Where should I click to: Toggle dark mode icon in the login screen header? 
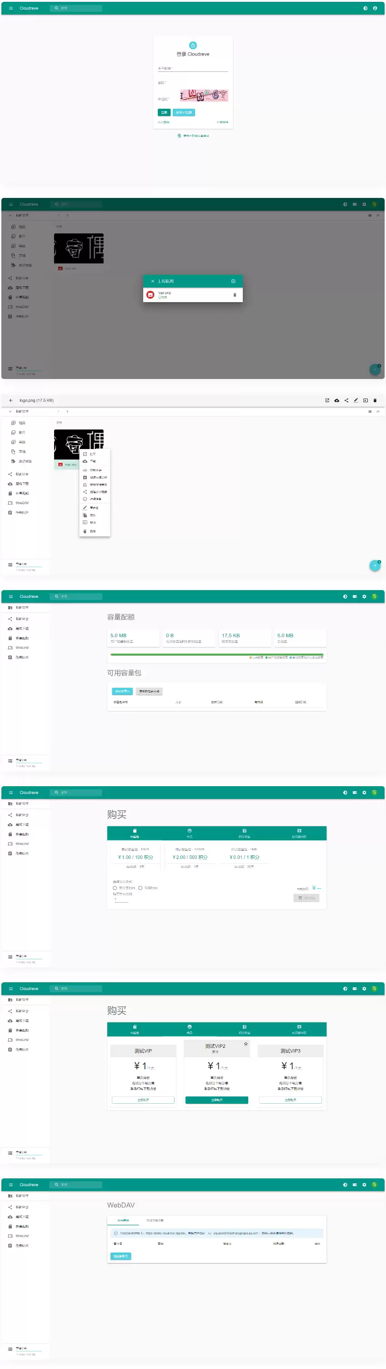coord(365,8)
